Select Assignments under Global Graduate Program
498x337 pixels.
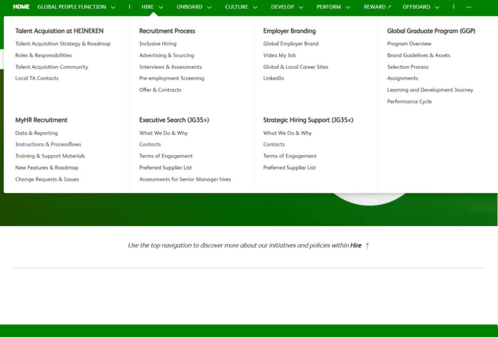click(403, 78)
